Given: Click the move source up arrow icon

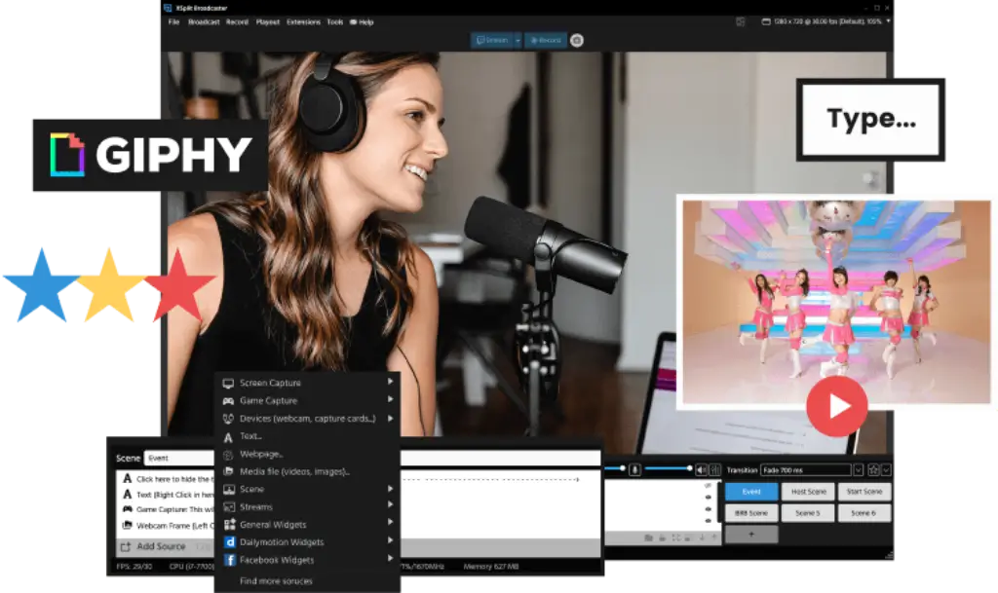Looking at the screenshot, I should coord(713,537).
